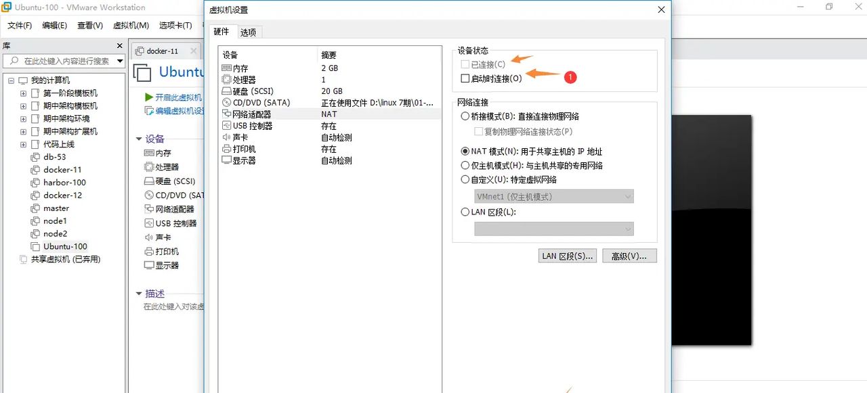The width and height of the screenshot is (867, 393).
Task: Open the CD/DVD (SATA) device icon
Action: click(x=226, y=102)
